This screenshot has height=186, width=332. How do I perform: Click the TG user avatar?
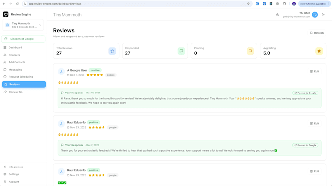(315, 15)
